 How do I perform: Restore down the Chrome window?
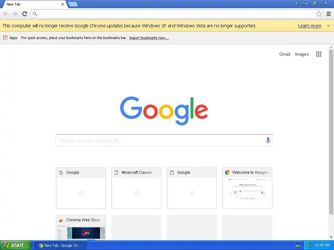[314, 3]
